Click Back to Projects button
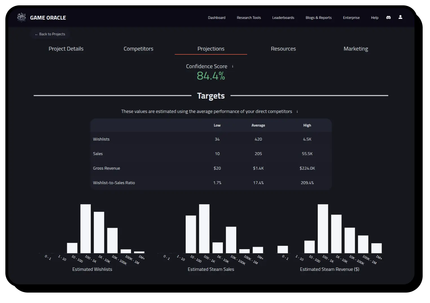Screen dimensions: 430x303 pos(50,34)
